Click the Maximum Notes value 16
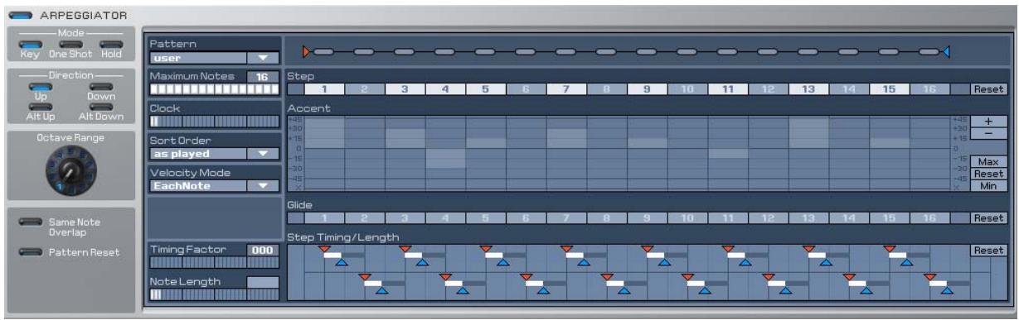The image size is (1019, 320). point(262,76)
